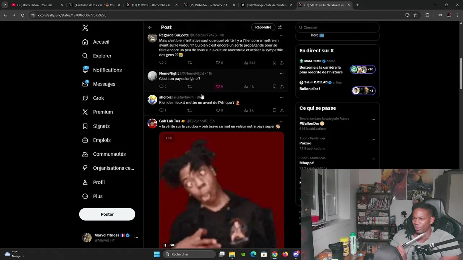Image resolution: width=463 pixels, height=260 pixels.
Task: View stats of Regarde Sur_cote comment
Action: point(250,63)
